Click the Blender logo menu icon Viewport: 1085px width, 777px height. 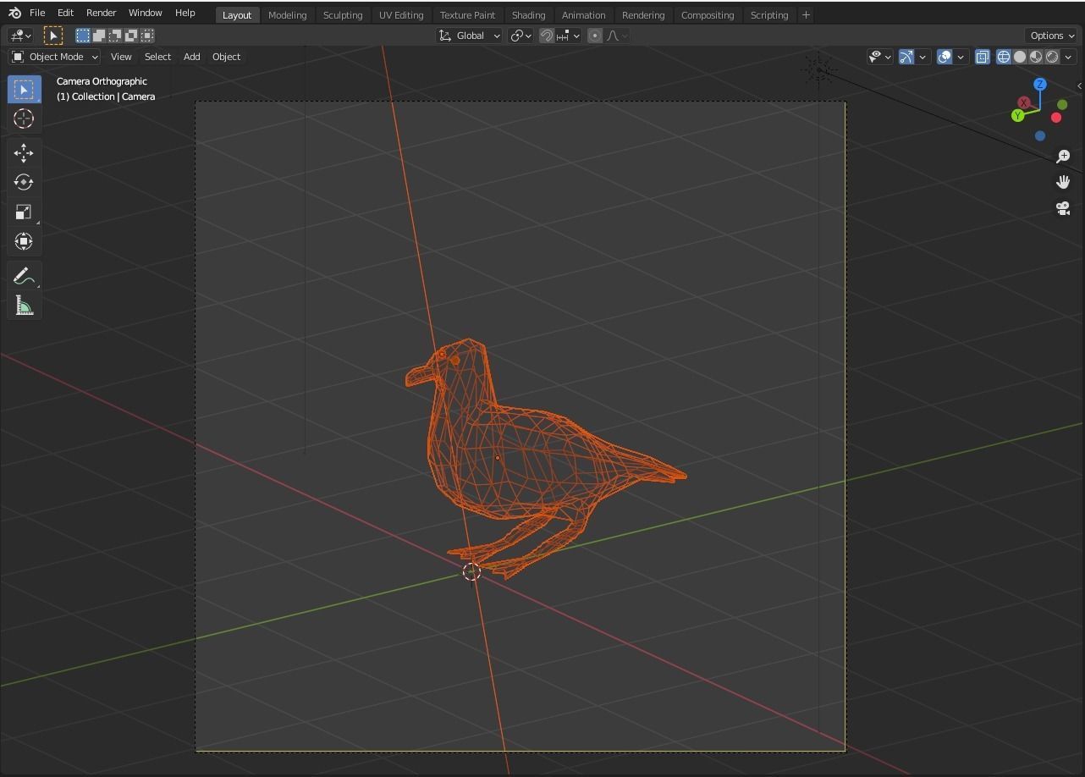click(x=14, y=14)
